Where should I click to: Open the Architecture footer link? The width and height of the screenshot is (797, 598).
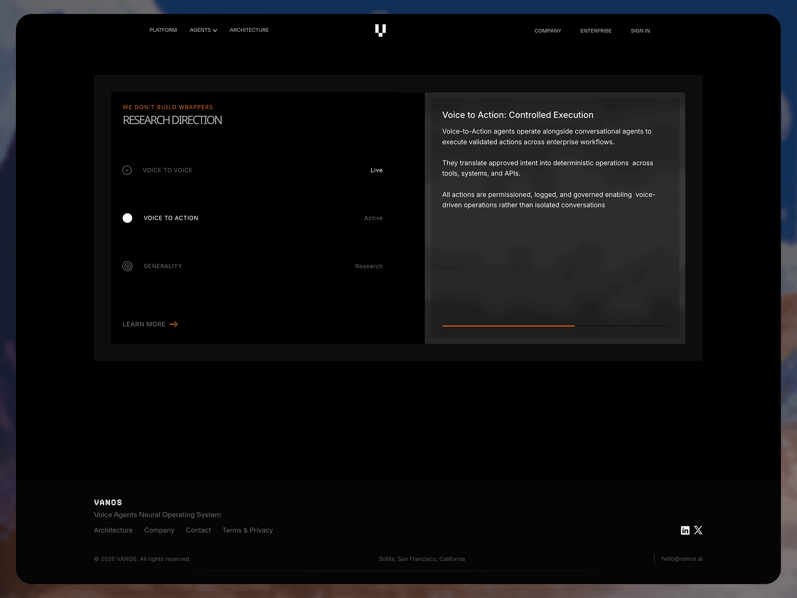pos(113,530)
